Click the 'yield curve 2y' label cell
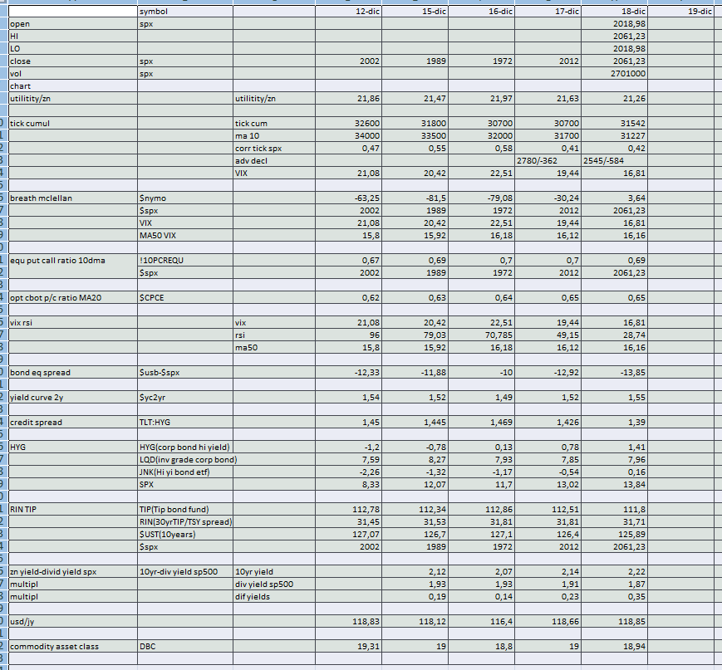Screen dimensions: 722x670 (x=73, y=397)
